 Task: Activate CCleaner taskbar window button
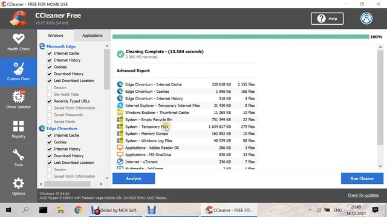click(x=229, y=210)
